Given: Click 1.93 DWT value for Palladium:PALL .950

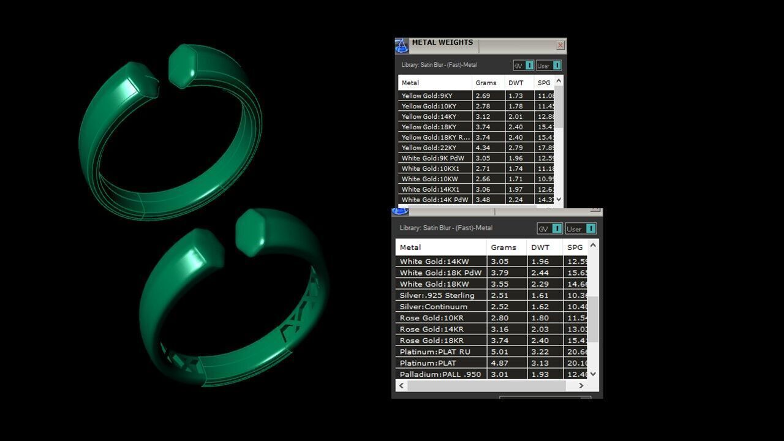Looking at the screenshot, I should click(540, 374).
